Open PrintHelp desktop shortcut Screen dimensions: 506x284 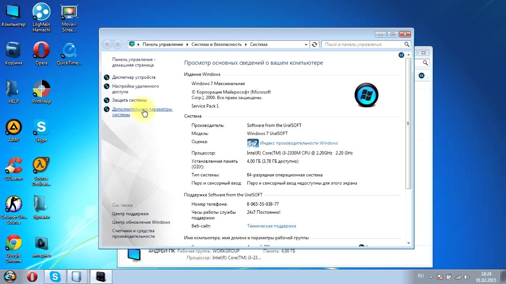tap(41, 92)
